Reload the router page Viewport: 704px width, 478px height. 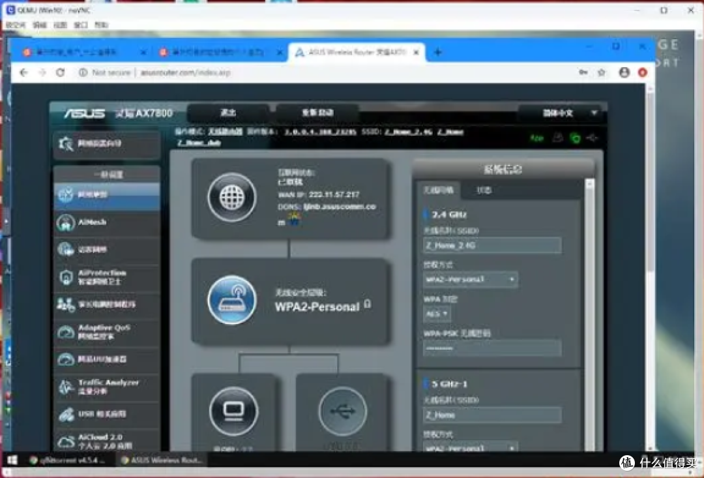pyautogui.click(x=60, y=72)
